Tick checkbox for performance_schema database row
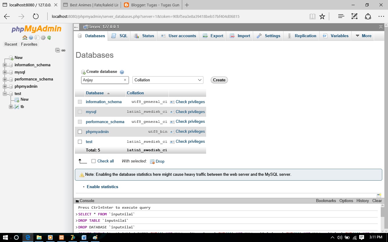 click(x=80, y=122)
